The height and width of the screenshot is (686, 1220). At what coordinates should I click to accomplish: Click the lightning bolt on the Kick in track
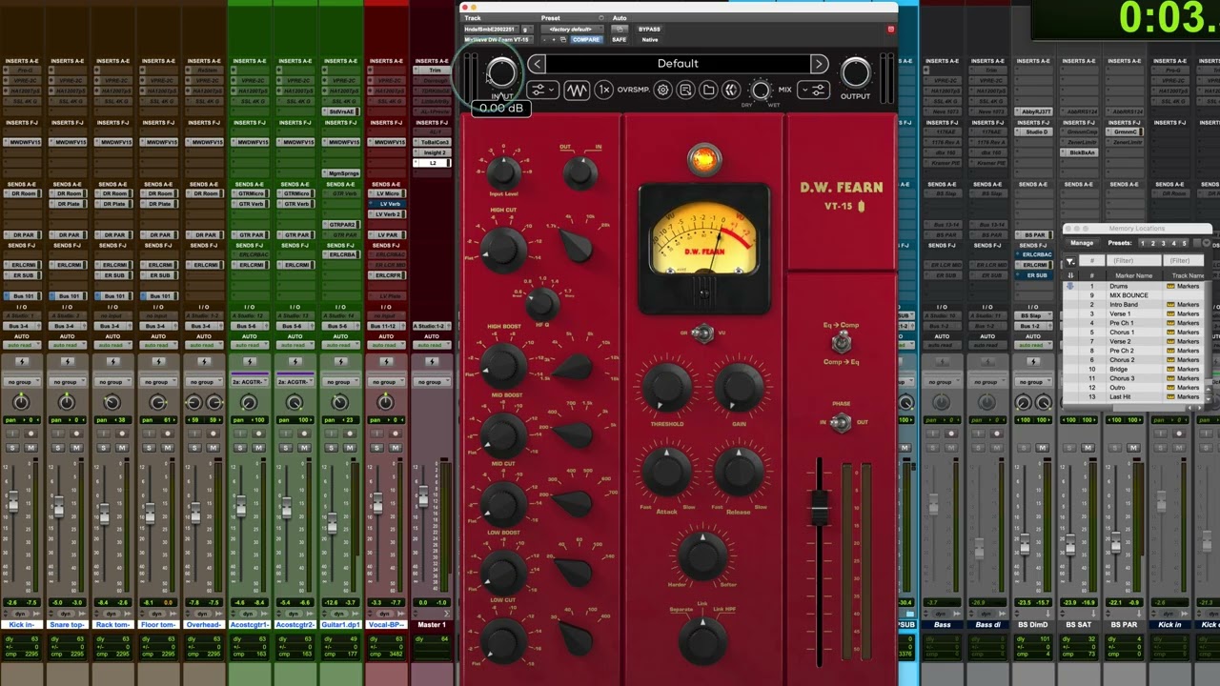(x=21, y=362)
